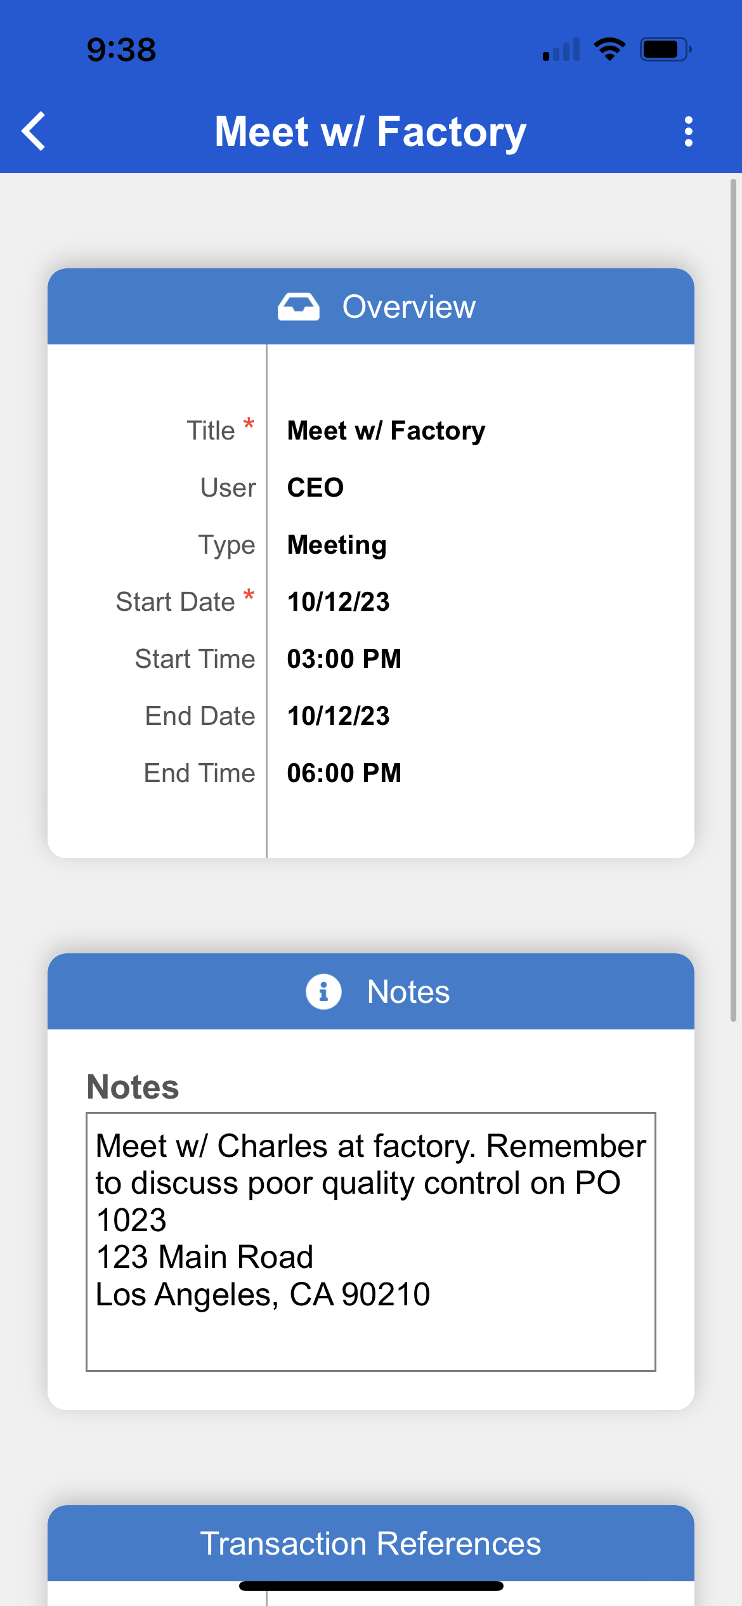Tap the Wi-Fi status icon
This screenshot has height=1606, width=742.
coord(609,49)
